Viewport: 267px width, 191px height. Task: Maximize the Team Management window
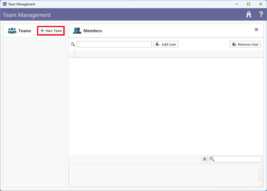point(249,4)
